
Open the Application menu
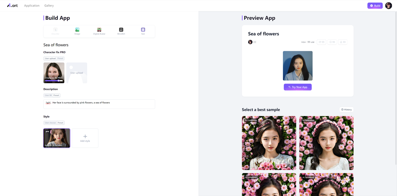click(x=32, y=6)
